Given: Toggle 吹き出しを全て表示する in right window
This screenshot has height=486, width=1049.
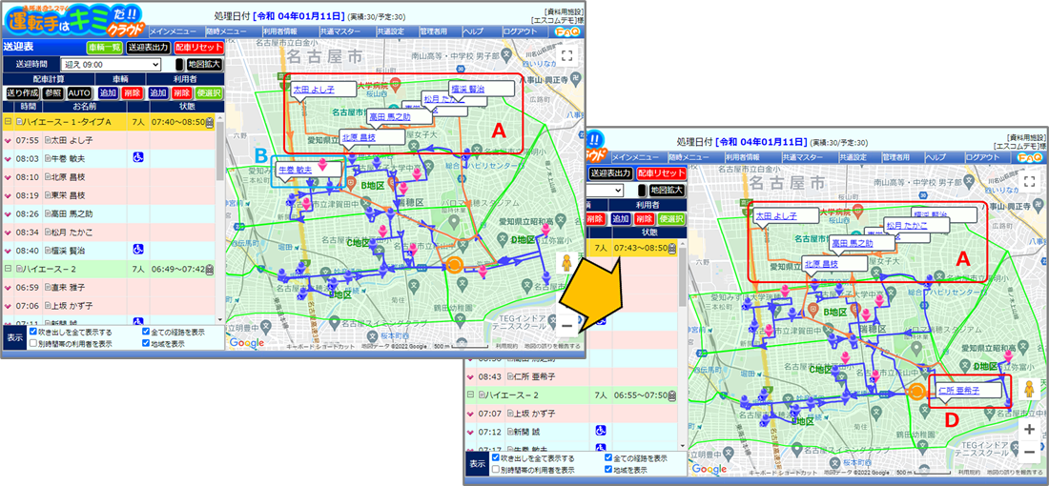Looking at the screenshot, I should 496,458.
